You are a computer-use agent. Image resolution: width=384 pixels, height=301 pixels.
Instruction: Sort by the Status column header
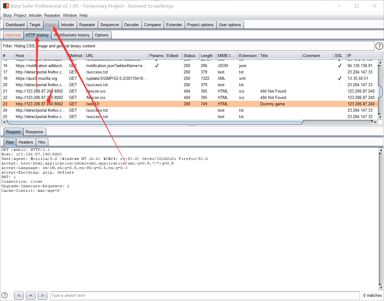tap(190, 56)
